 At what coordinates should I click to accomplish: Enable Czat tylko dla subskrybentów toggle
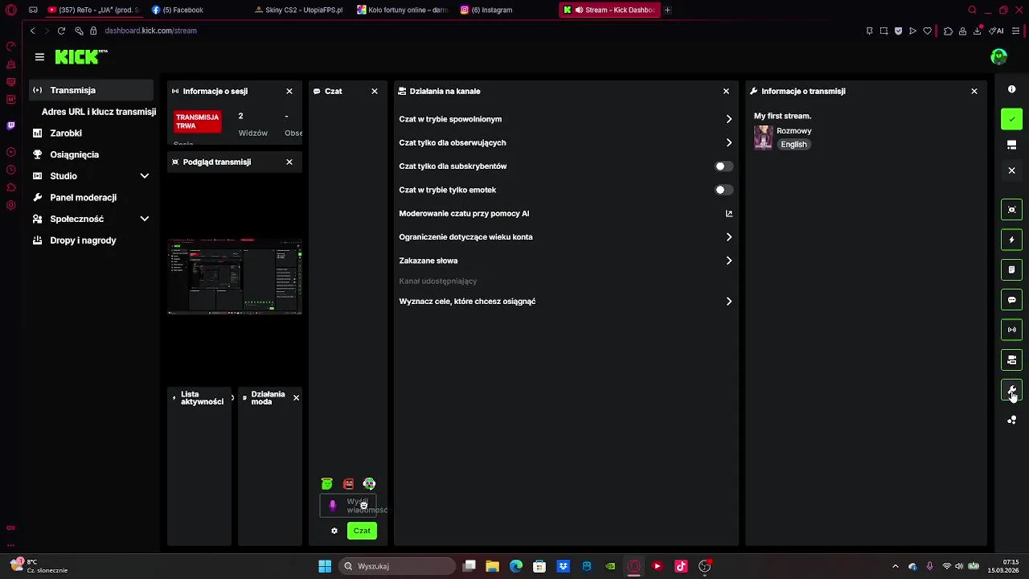click(x=724, y=166)
